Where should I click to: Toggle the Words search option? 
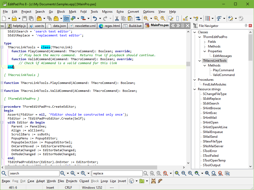(x=51, y=181)
